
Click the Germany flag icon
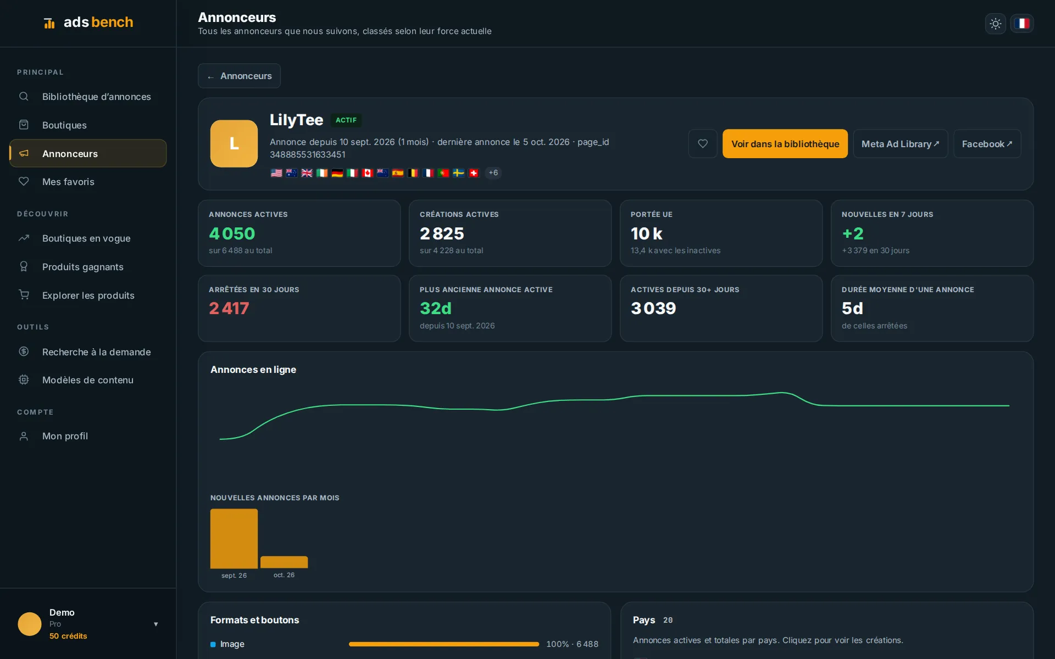pos(337,173)
